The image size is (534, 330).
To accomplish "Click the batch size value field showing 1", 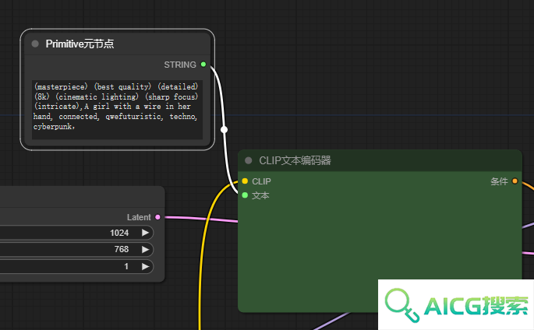I will [x=76, y=266].
